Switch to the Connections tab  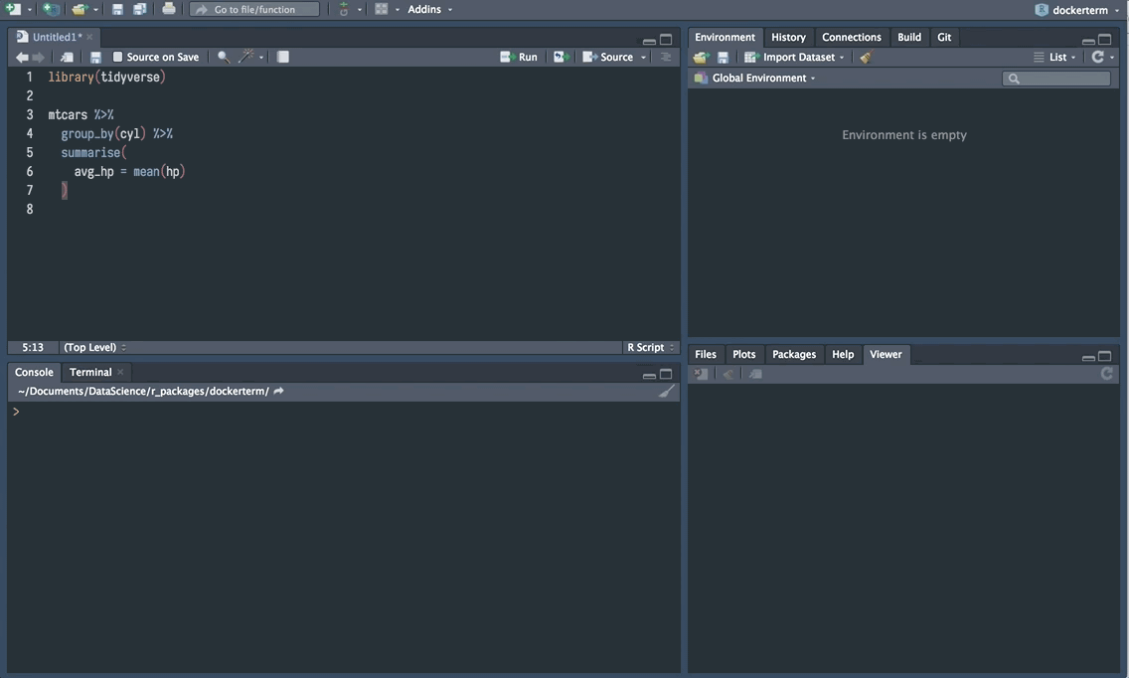pyautogui.click(x=851, y=37)
